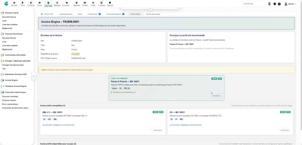
Task: Open Anomalies de facturation électronique link
Action: click(x=16, y=108)
